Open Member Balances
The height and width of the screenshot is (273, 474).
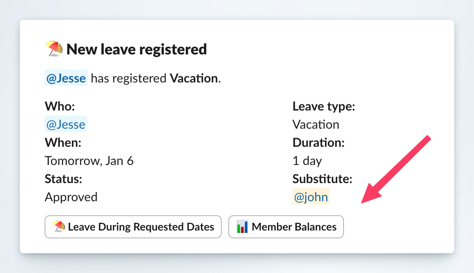[x=286, y=227]
